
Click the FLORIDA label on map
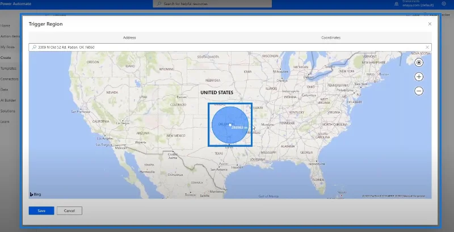click(318, 180)
